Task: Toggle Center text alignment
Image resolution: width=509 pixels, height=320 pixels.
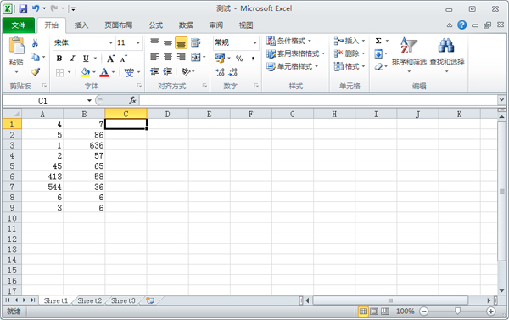Action: 168,57
